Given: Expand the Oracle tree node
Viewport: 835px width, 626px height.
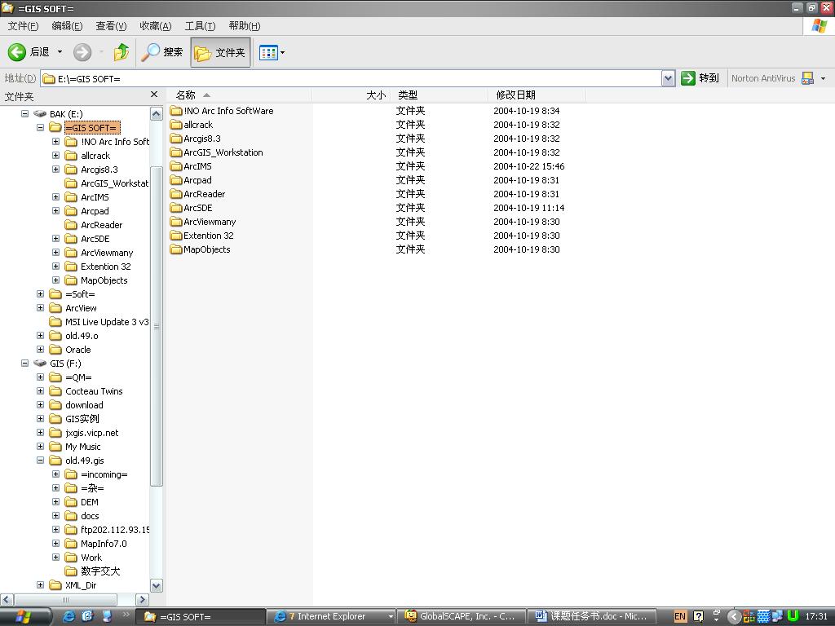Looking at the screenshot, I should click(40, 349).
